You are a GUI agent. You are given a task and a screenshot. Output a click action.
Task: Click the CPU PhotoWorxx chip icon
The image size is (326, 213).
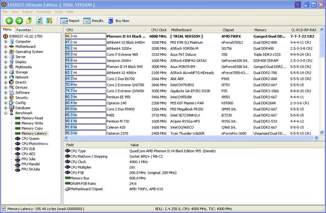[x=18, y=144]
